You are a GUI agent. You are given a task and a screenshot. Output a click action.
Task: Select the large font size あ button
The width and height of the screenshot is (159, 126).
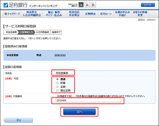tap(93, 5)
